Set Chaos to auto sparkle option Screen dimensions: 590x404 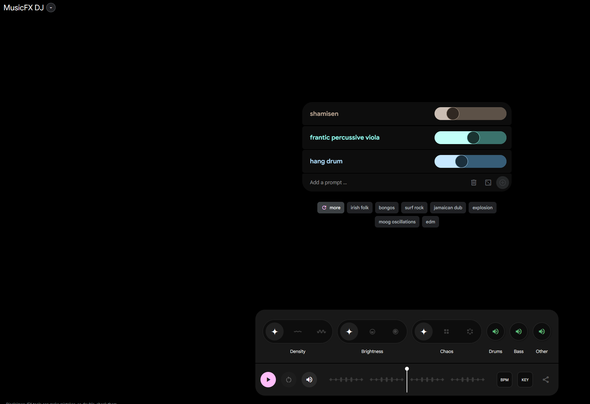(x=424, y=331)
